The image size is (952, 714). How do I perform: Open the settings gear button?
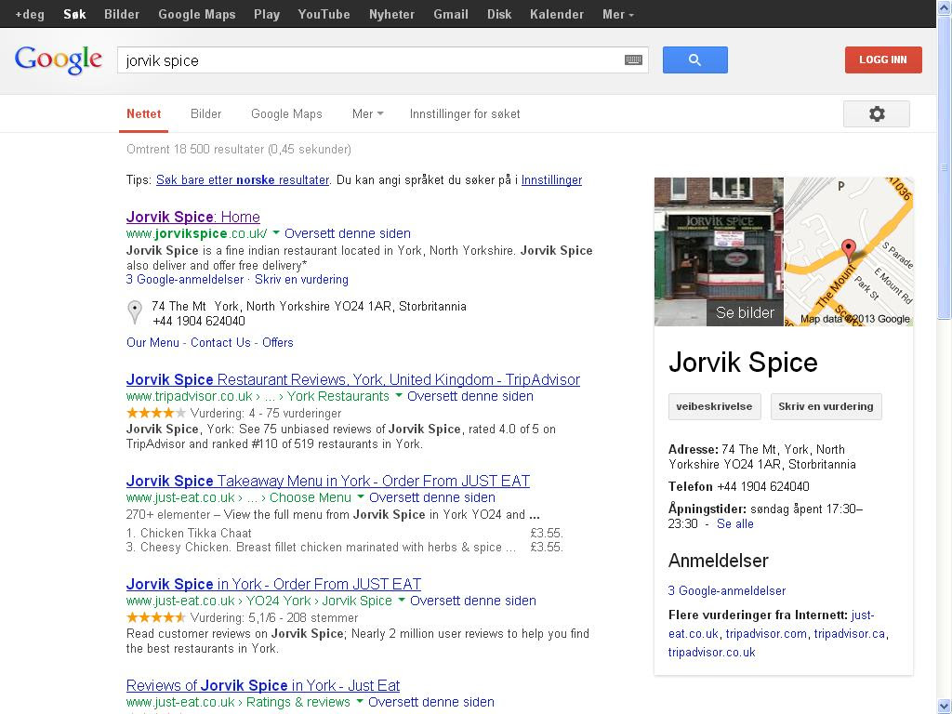[x=876, y=114]
